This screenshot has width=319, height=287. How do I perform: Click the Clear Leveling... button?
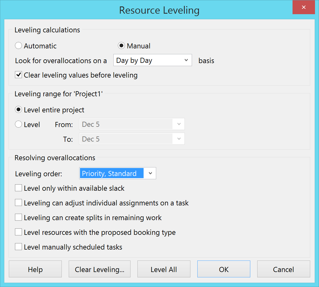[99, 269]
